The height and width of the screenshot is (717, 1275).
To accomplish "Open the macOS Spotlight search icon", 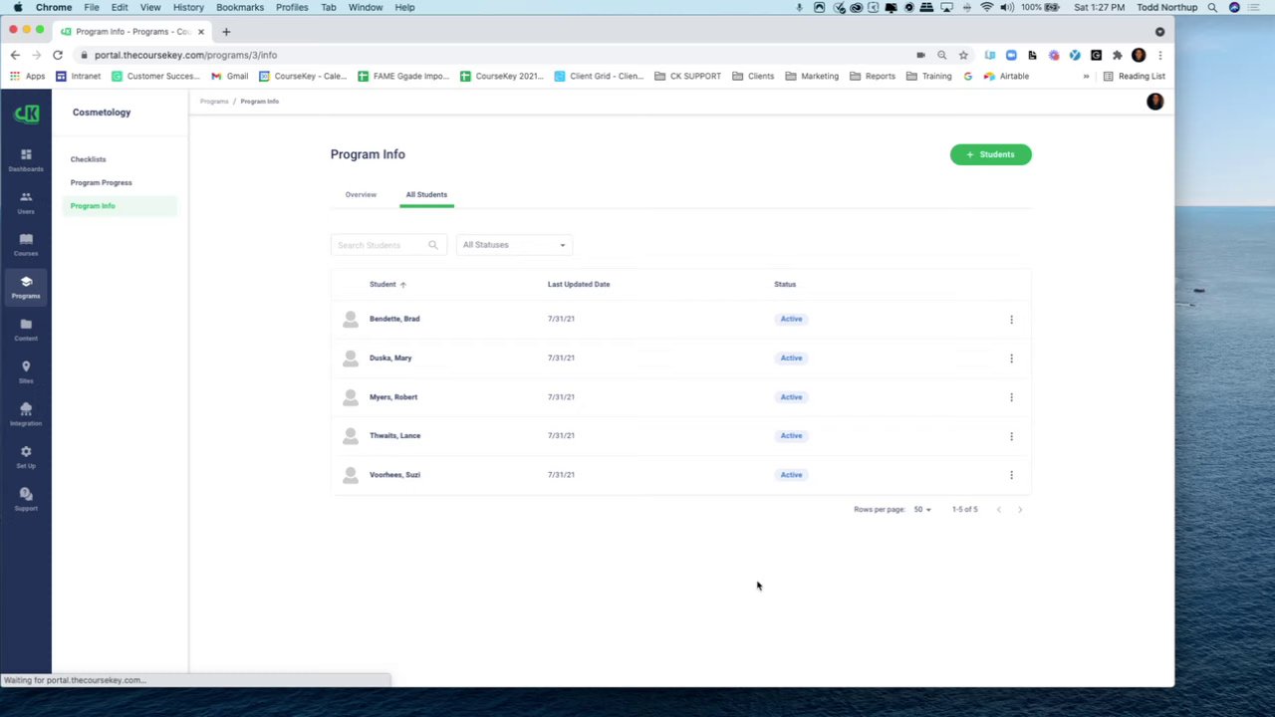I will pos(1212,7).
